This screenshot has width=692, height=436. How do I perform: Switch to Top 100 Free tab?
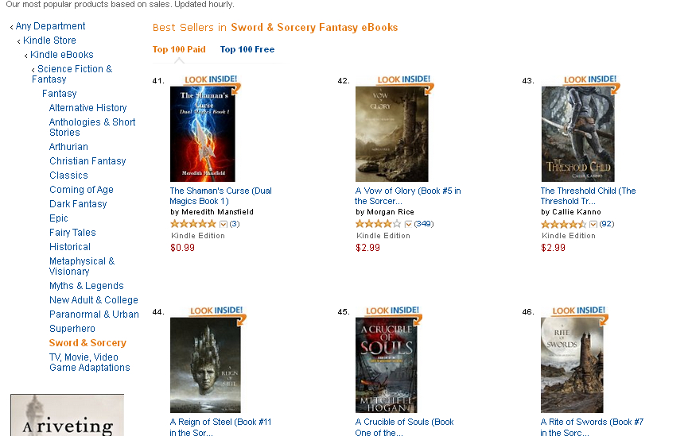[247, 49]
